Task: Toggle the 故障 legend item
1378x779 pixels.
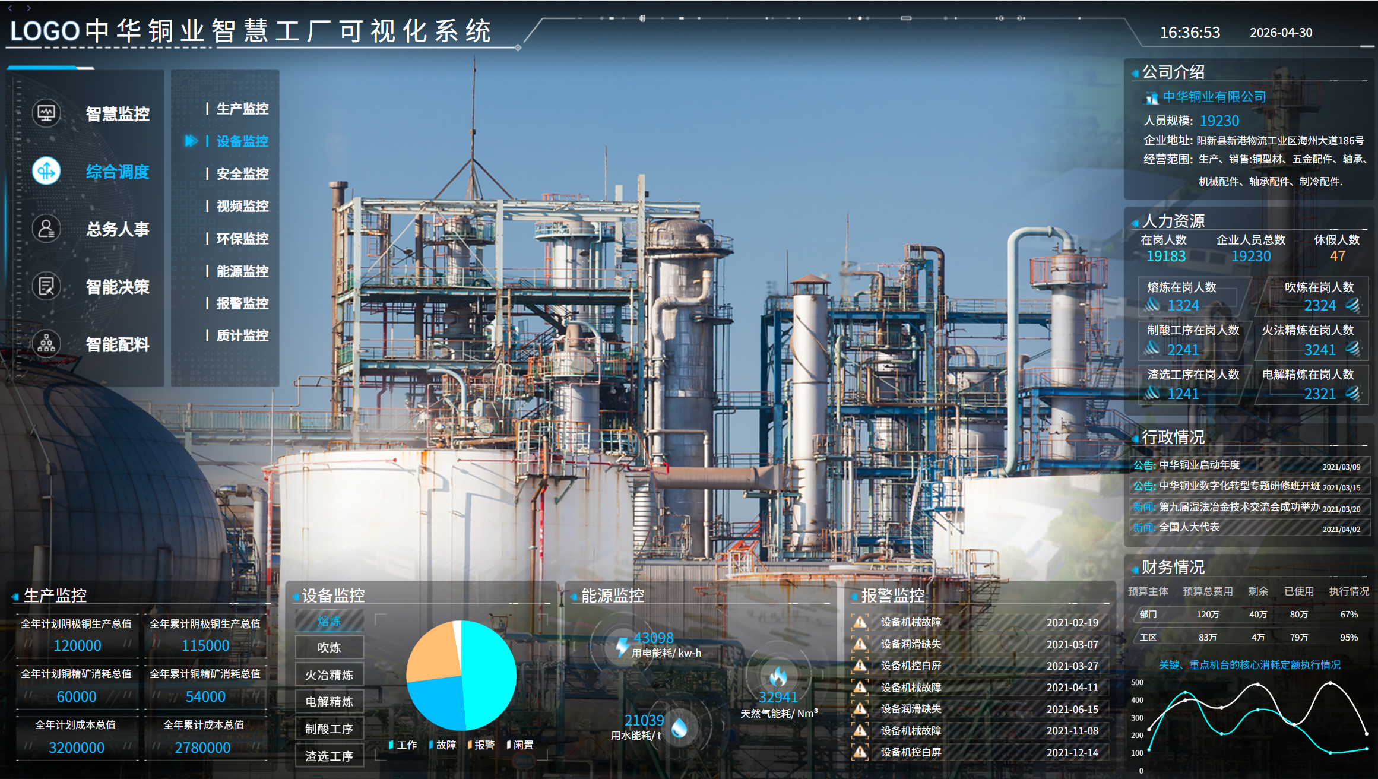Action: point(443,745)
